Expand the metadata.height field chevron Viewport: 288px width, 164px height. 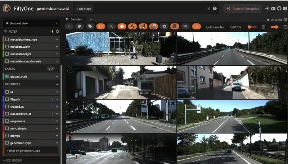(x=57, y=54)
